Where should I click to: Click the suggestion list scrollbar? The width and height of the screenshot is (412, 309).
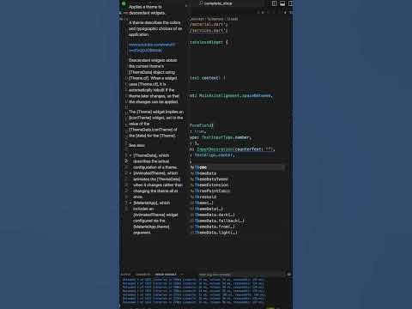click(x=284, y=167)
